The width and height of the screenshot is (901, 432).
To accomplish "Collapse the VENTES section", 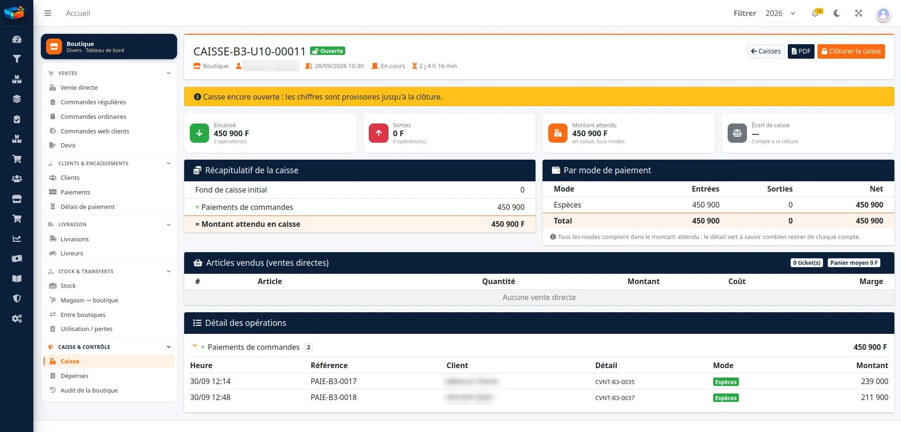I will pos(109,73).
